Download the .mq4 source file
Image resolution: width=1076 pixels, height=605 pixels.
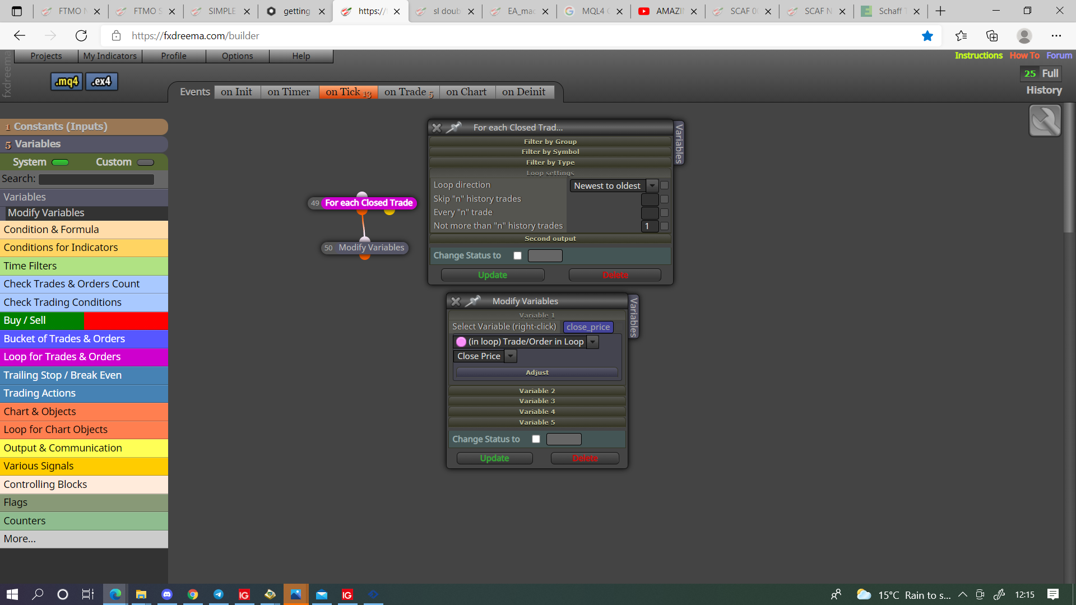pyautogui.click(x=67, y=82)
